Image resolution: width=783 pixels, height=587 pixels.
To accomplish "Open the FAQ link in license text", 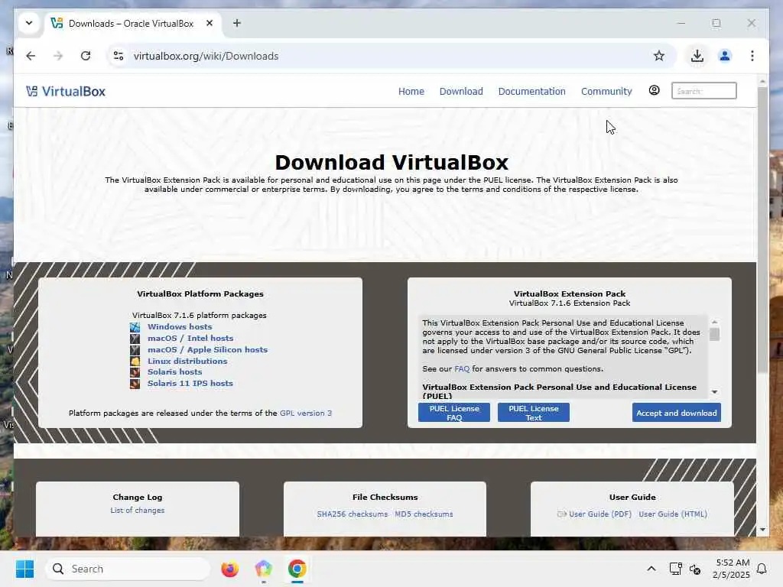I will 462,369.
